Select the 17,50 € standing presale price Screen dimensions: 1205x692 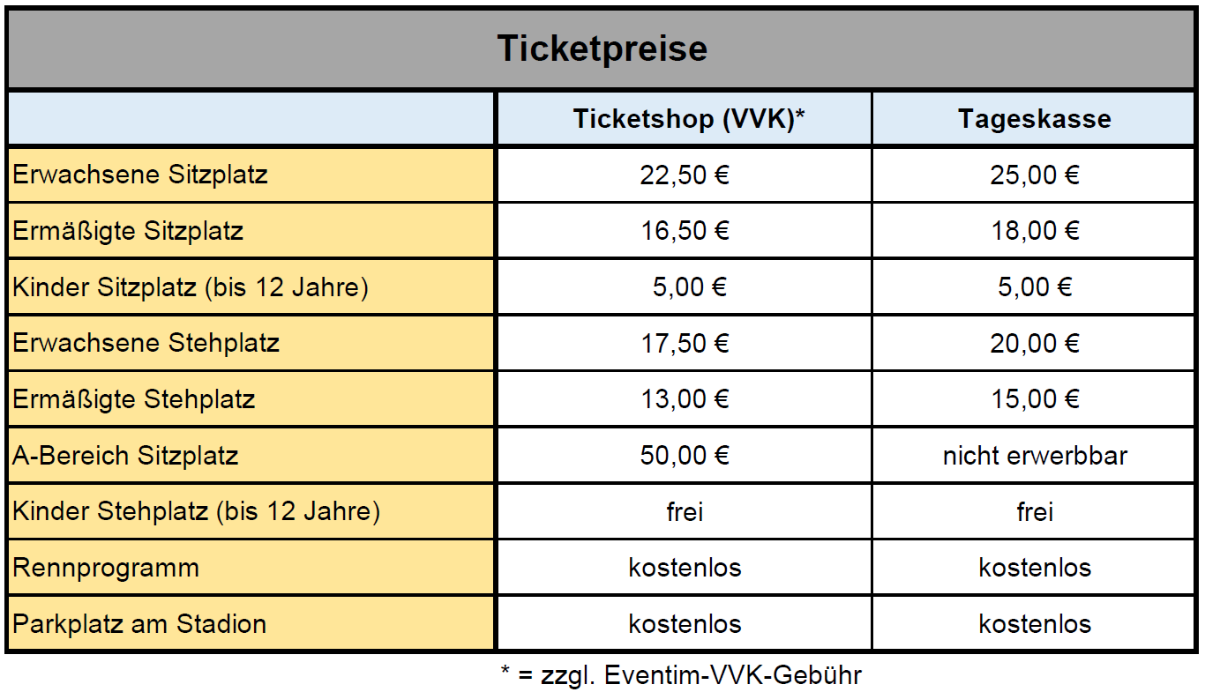685,343
